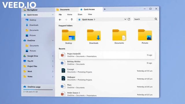Image resolution: width=185 pixels, height=104 pixels.
Task: Click PowerPoint icon of Avdan Season 3
Action: tap(63, 94)
